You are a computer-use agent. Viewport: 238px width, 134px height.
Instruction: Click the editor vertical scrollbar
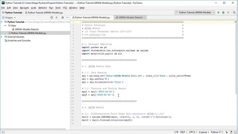pyautogui.click(x=236, y=58)
